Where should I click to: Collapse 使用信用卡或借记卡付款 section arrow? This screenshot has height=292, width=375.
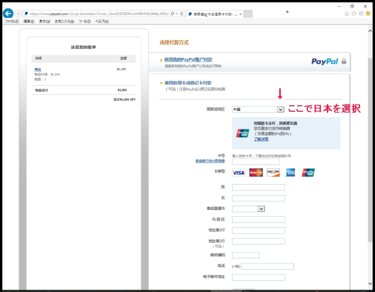(x=161, y=83)
